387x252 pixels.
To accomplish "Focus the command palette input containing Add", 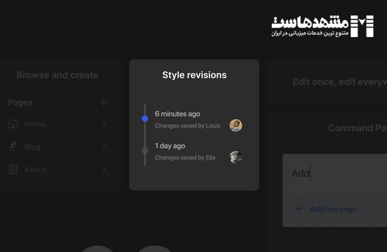I will (336, 173).
